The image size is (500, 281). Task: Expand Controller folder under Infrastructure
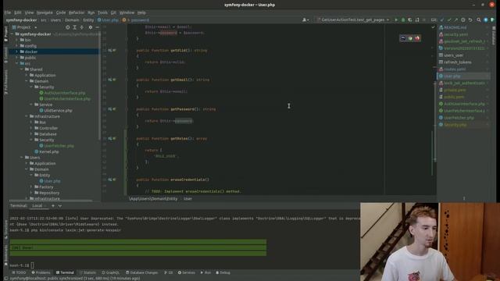tap(31, 128)
